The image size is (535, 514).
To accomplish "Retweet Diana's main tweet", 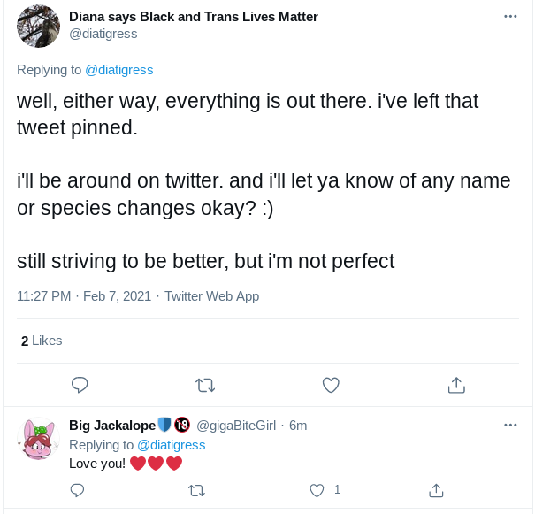I will click(x=205, y=385).
